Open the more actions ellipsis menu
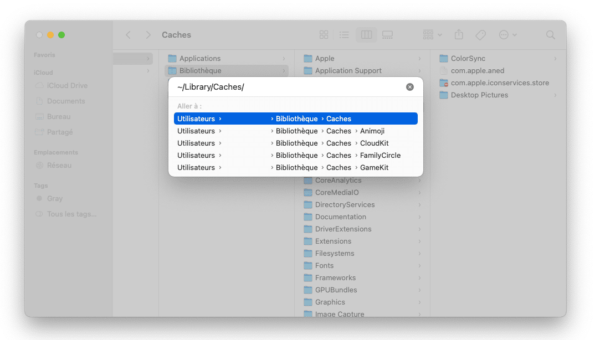Viewport: 595px width, 340px height. coord(507,35)
